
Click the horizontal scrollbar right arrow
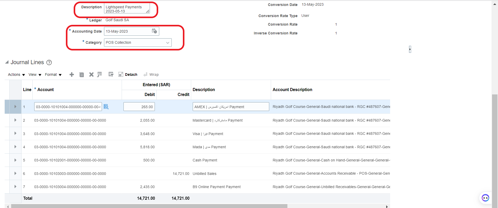pos(387,206)
